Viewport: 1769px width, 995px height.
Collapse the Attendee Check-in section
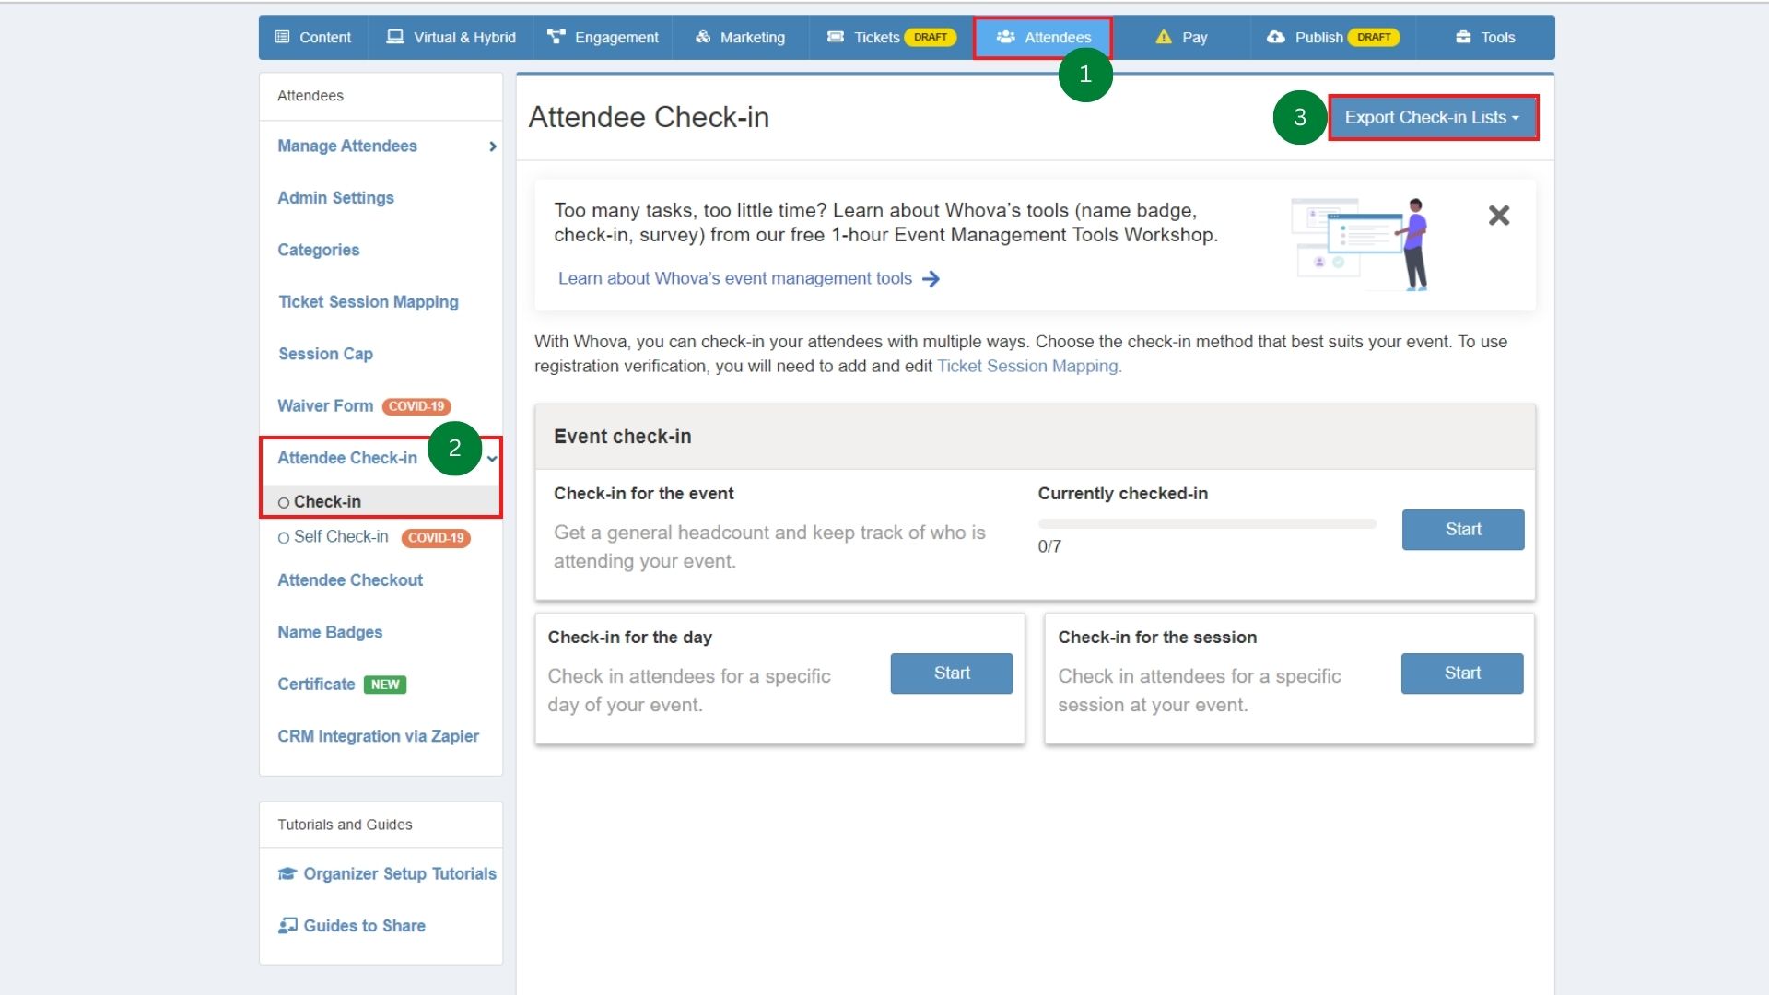pos(493,458)
